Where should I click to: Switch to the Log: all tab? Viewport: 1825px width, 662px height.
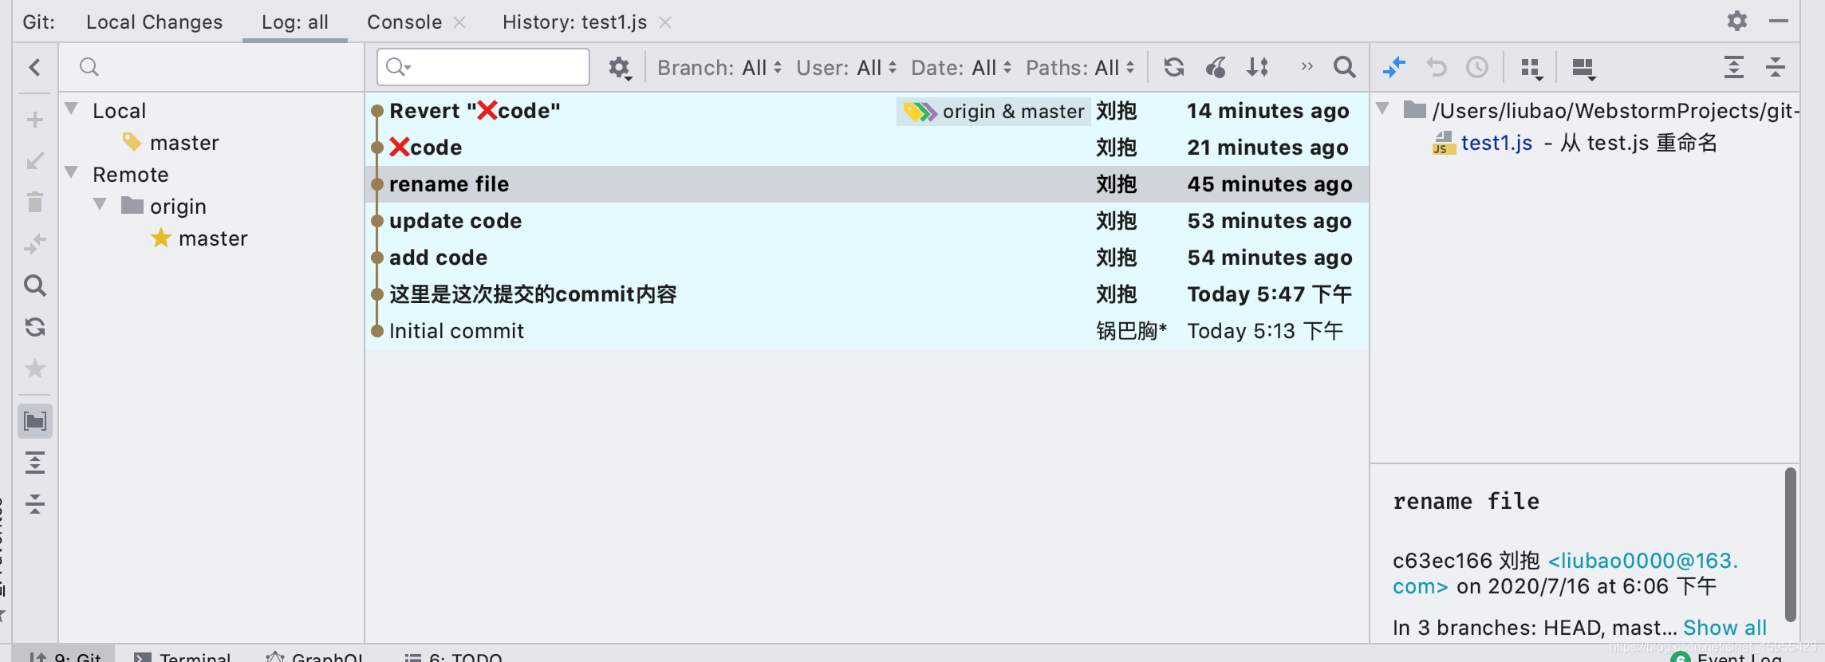click(295, 22)
